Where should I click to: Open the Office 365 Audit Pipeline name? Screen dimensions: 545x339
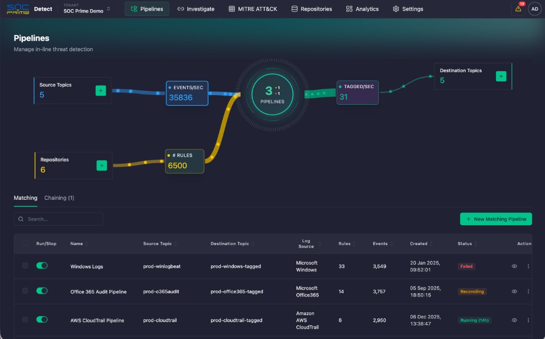tap(98, 292)
